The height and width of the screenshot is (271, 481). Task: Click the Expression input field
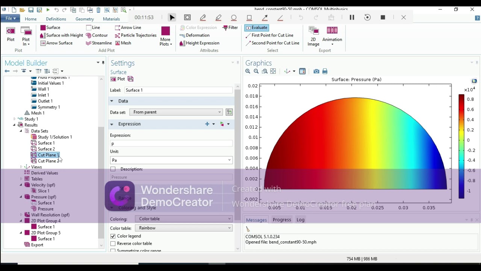point(171,144)
